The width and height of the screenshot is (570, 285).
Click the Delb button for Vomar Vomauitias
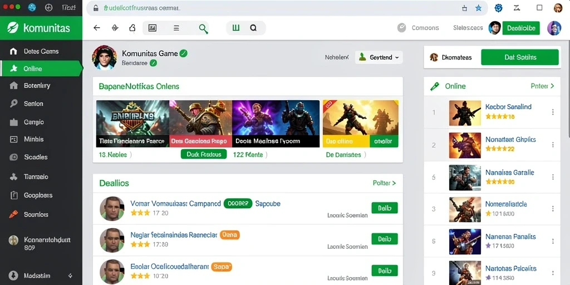click(385, 208)
